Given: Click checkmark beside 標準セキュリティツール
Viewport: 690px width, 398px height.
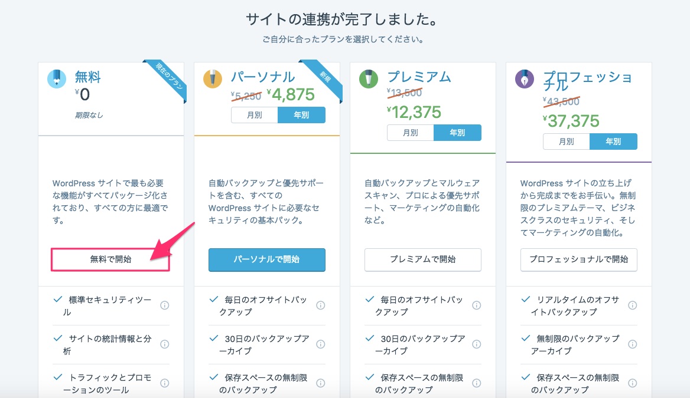Looking at the screenshot, I should (58, 300).
